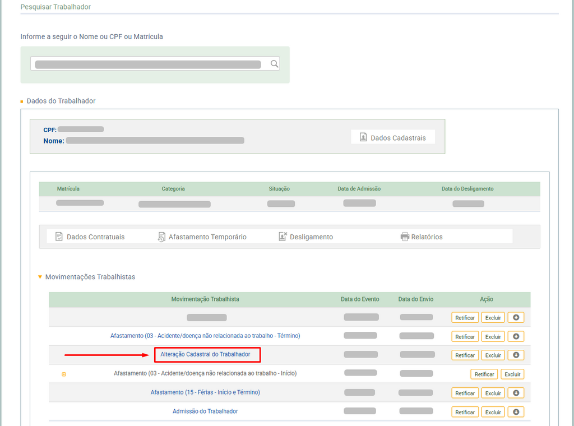574x426 pixels.
Task: Collapse Movimentações Trabalhistas section
Action: pyautogui.click(x=40, y=277)
